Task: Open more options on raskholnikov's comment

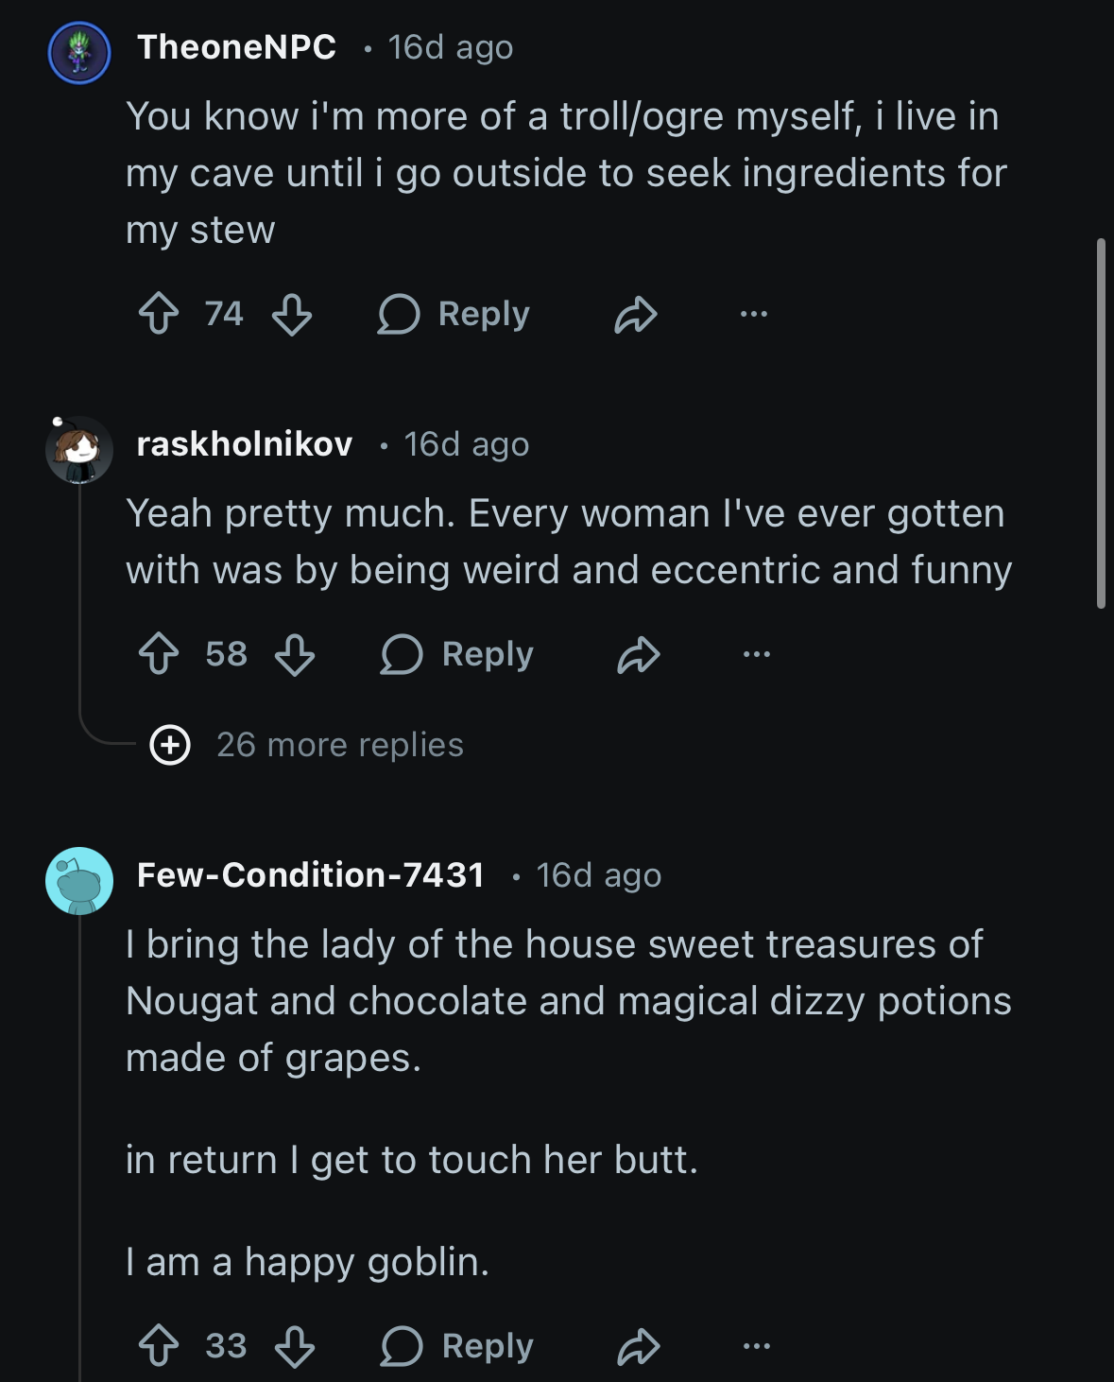Action: pyautogui.click(x=757, y=654)
